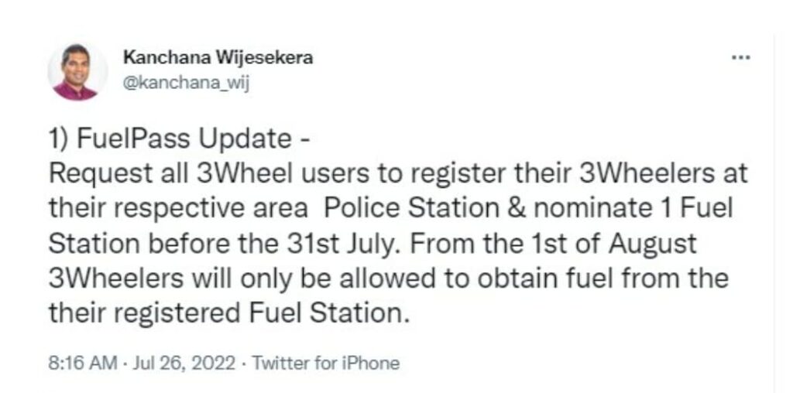Click Kanchana Wijesekera's profile avatar photo
Viewport: 793px width, 393px height.
[77, 72]
